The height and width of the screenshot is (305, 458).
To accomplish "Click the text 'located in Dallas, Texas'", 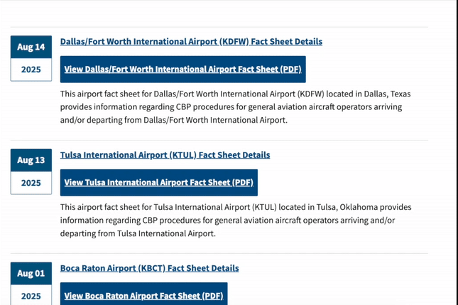I will pyautogui.click(x=369, y=94).
